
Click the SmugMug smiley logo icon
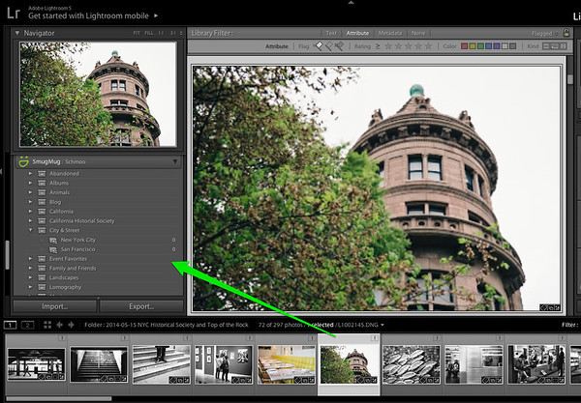pyautogui.click(x=23, y=161)
